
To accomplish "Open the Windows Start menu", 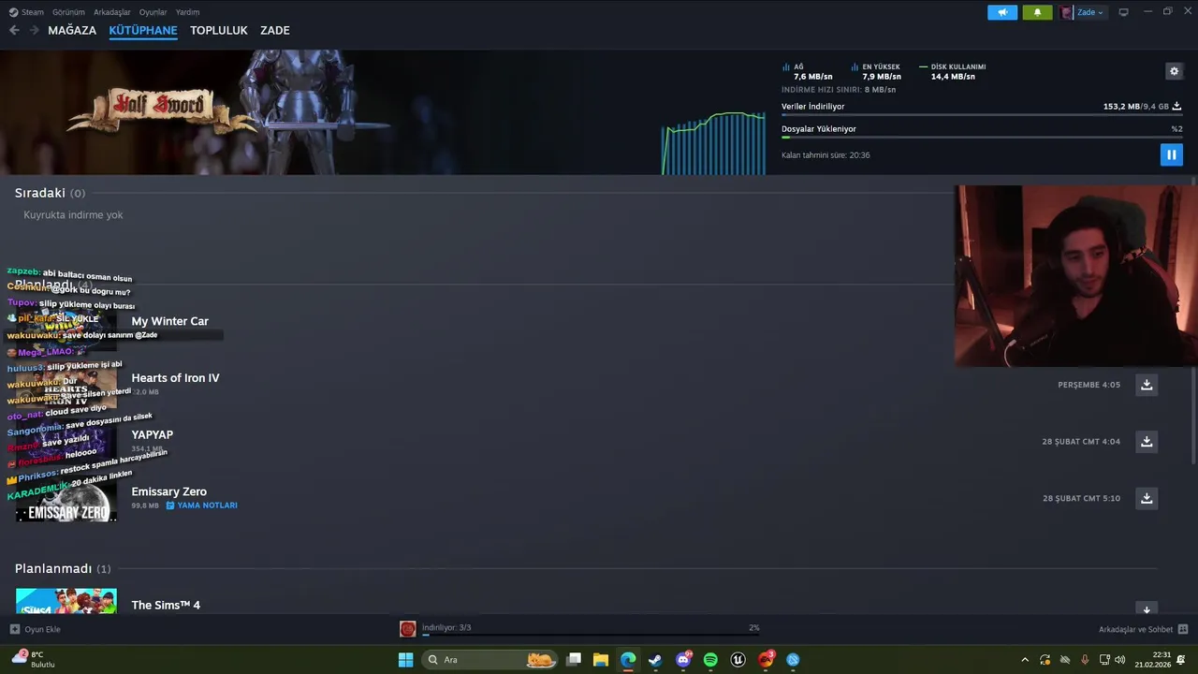I will click(x=405, y=659).
